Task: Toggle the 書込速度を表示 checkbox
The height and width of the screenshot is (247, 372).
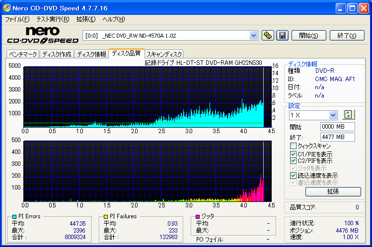Action: 293,183
